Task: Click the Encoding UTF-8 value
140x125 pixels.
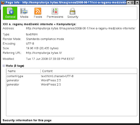Action: 30,44
